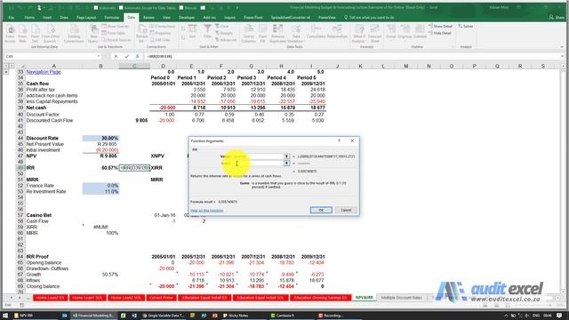This screenshot has width=569, height=320.
Task: Toggle the Filter funnel icon
Action: point(207,32)
